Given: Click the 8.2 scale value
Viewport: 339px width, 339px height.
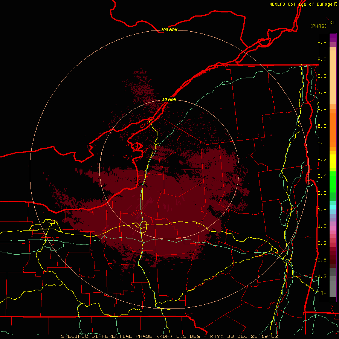Looking at the screenshot, I should pos(322,76).
